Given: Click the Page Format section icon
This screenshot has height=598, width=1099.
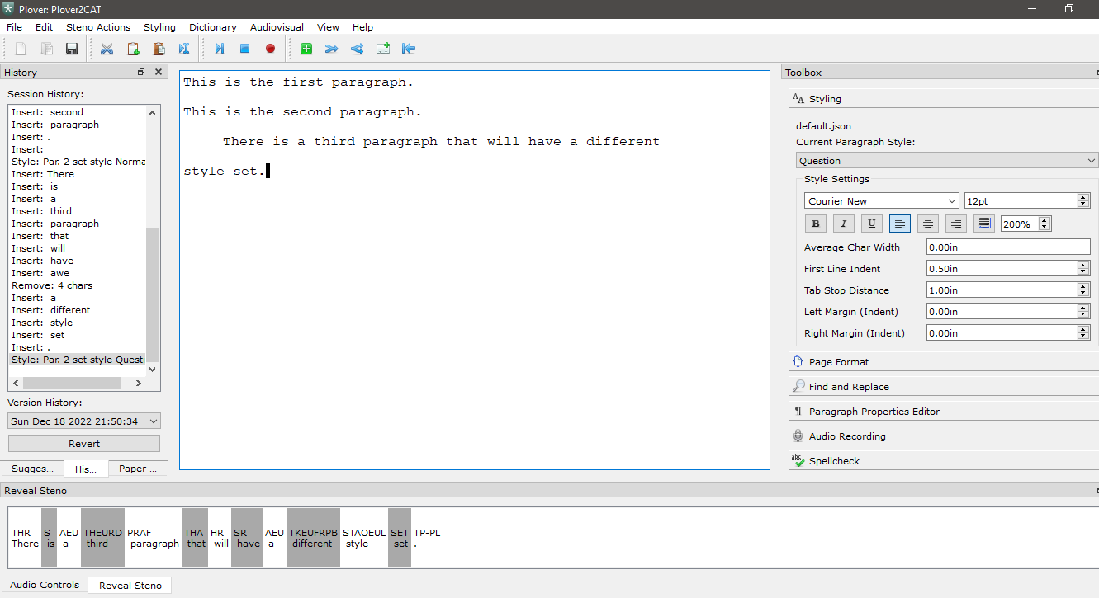Looking at the screenshot, I should click(x=798, y=361).
